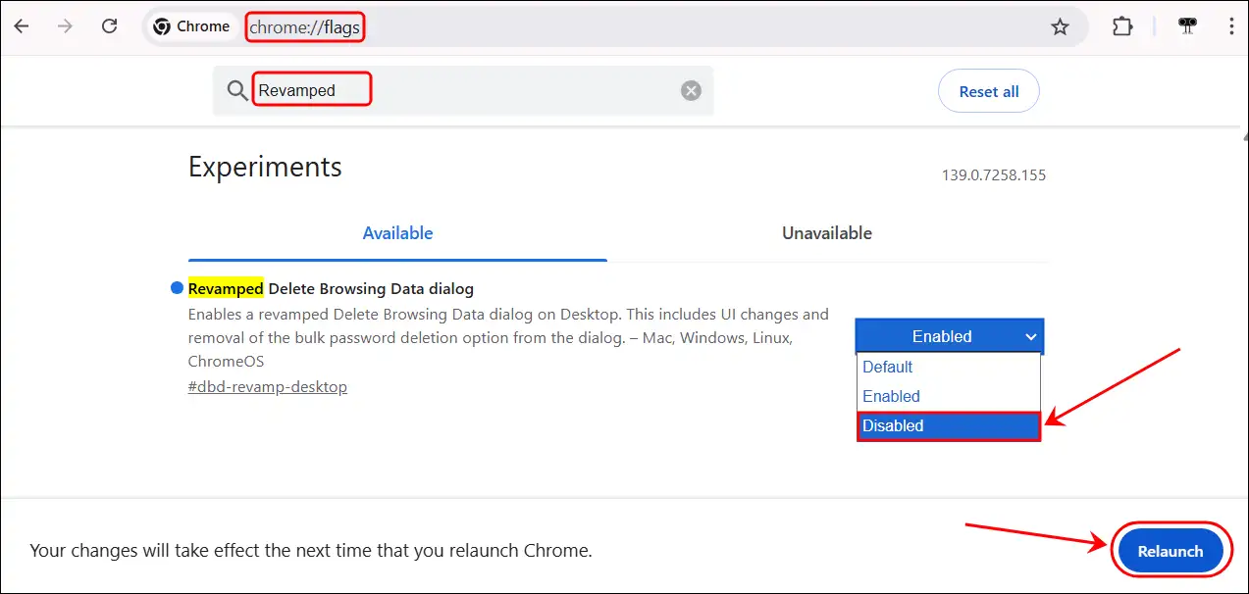1249x594 pixels.
Task: Click the magnifier icon in flags search
Action: (x=237, y=90)
